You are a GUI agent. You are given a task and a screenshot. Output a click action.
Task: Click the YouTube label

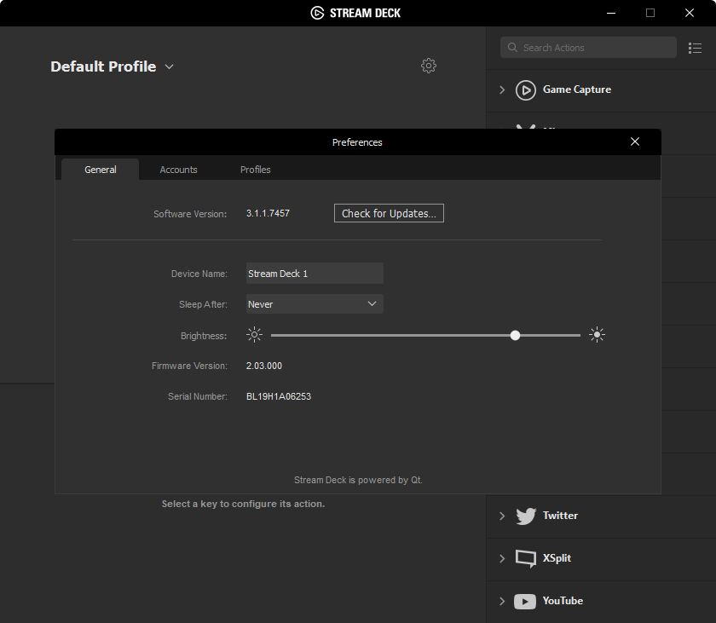(x=563, y=601)
